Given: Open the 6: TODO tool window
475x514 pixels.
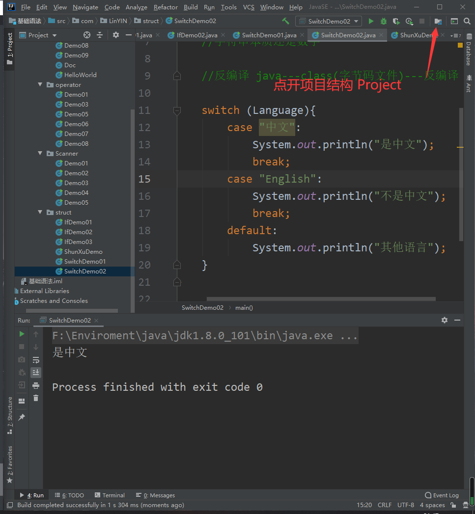Looking at the screenshot, I should (69, 495).
